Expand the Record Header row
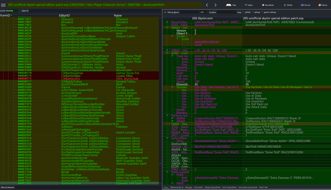This screenshot has width=331, height=190. tap(167, 22)
